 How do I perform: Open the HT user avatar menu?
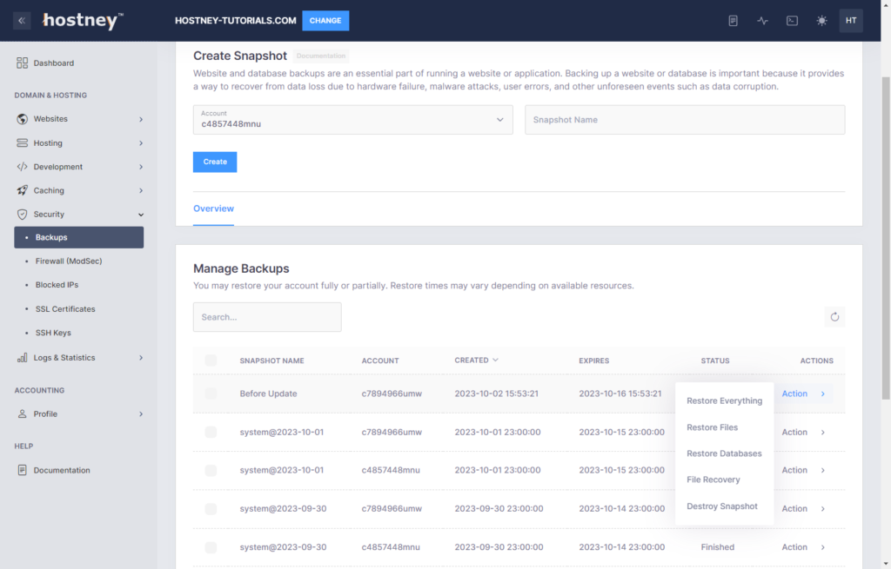pyautogui.click(x=851, y=21)
